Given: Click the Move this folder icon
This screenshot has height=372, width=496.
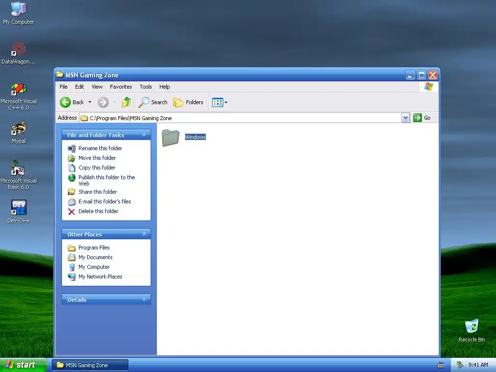Looking at the screenshot, I should point(72,158).
